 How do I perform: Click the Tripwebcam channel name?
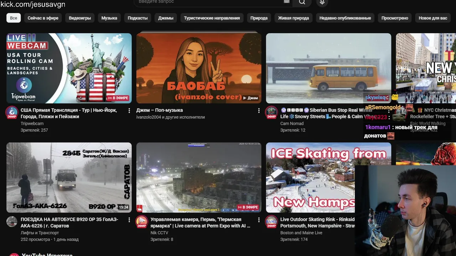click(32, 124)
